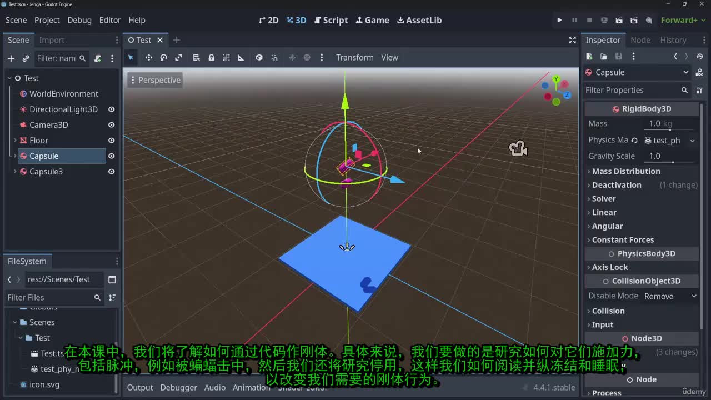
Task: Adjust the Mass value slider
Action: [670, 129]
